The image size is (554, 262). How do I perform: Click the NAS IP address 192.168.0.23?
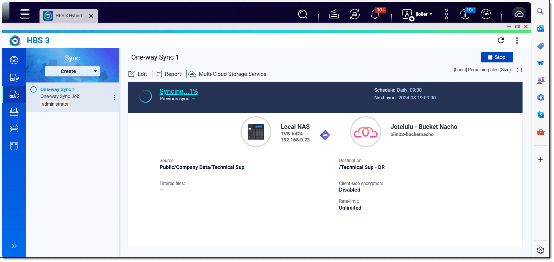(x=295, y=140)
